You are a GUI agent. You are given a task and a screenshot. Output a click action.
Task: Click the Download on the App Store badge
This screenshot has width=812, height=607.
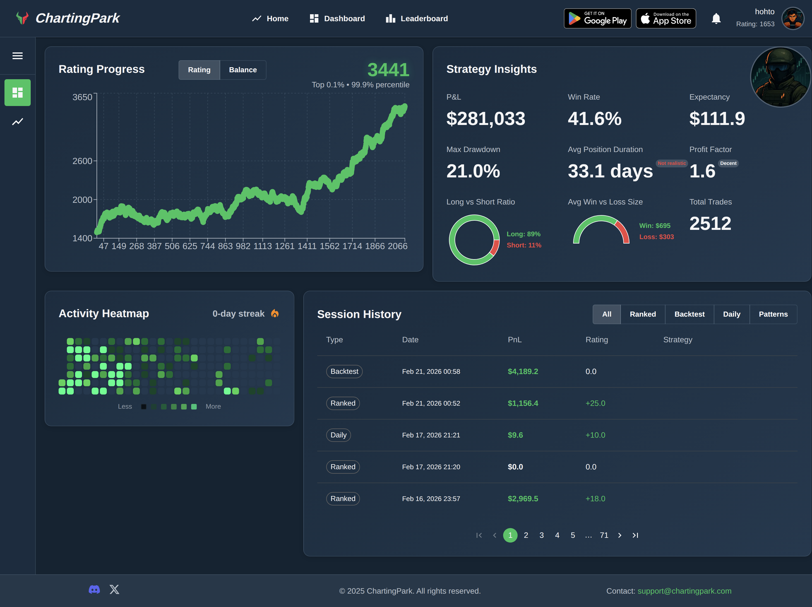tap(666, 18)
